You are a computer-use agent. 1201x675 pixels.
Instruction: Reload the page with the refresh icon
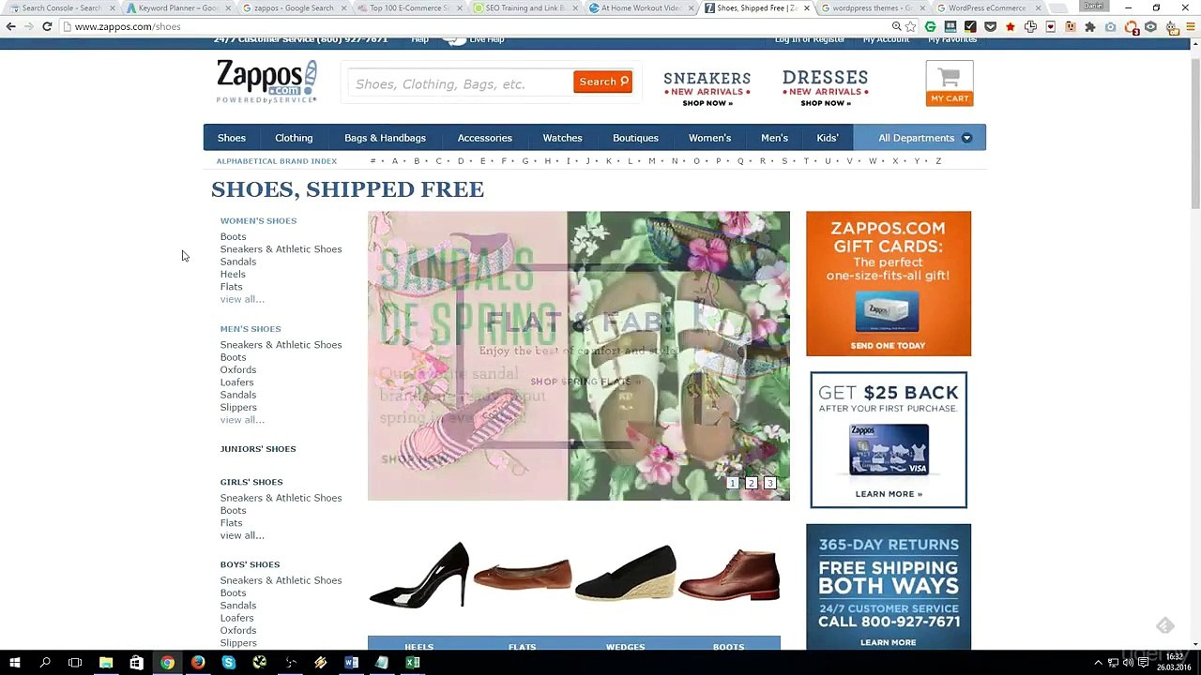click(x=47, y=26)
